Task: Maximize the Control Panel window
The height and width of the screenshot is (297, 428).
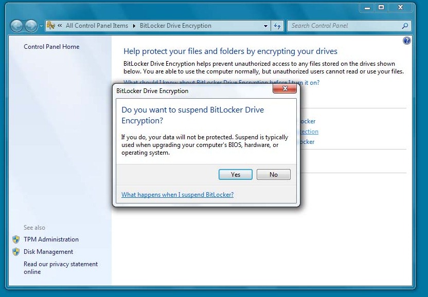Action: point(381,8)
